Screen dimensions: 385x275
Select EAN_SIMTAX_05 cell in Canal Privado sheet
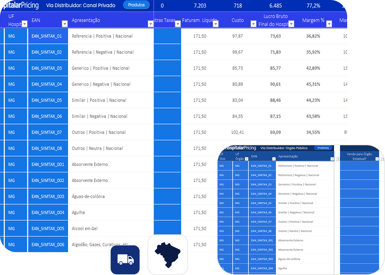pos(47,100)
